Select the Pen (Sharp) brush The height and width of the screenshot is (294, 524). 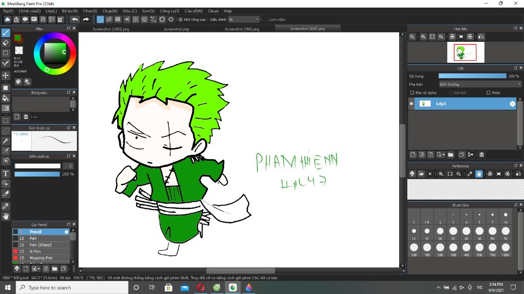[41, 245]
